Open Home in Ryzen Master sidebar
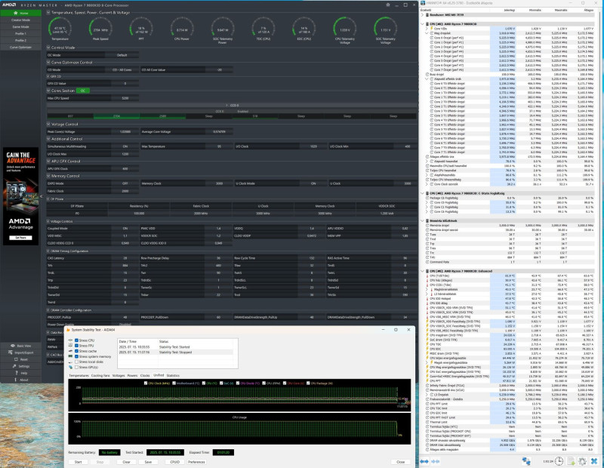 point(21,13)
